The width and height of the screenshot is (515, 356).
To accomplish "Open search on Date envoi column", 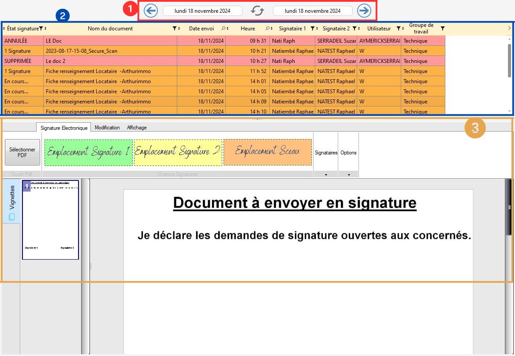I will coord(224,29).
